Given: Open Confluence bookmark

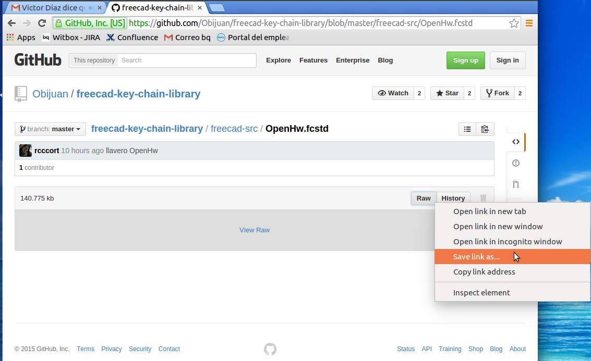Looking at the screenshot, I should coord(132,38).
